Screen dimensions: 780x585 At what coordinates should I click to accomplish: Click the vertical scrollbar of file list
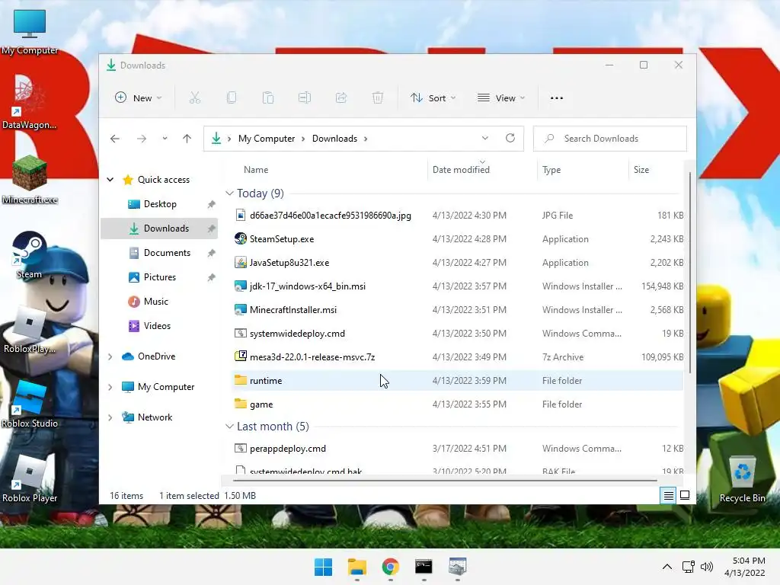(x=690, y=272)
